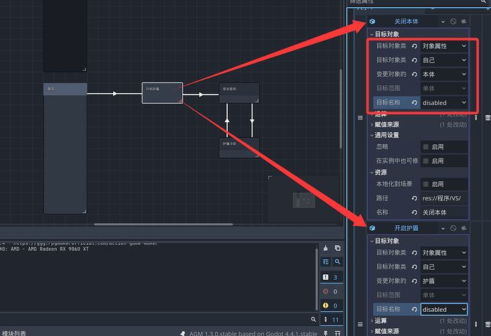Click the expand bottom panel icon
The height and width of the screenshot is (336, 491).
pyautogui.click(x=337, y=333)
